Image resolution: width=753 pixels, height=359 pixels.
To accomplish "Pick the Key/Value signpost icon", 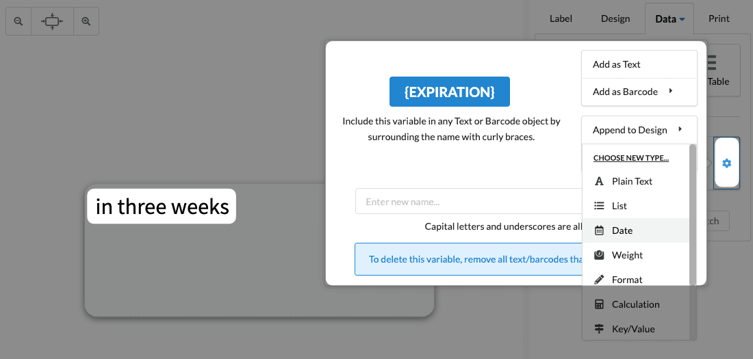I will [599, 329].
